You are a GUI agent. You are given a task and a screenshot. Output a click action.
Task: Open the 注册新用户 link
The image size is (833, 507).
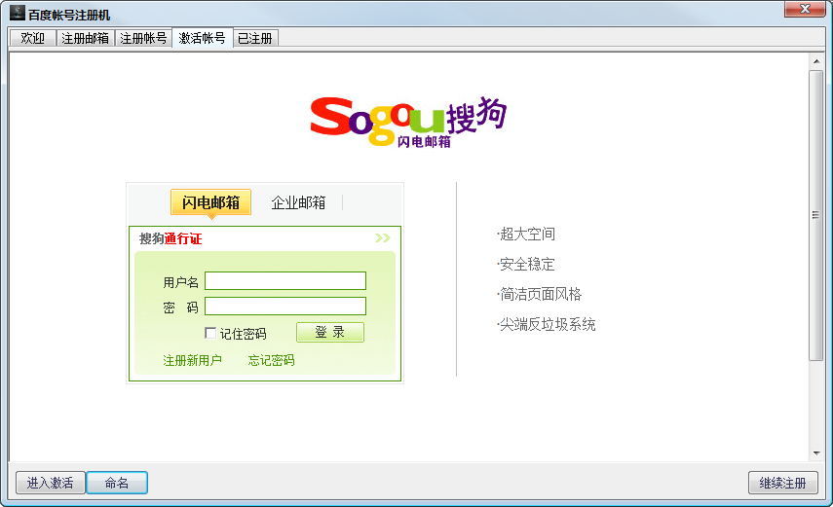(x=192, y=360)
